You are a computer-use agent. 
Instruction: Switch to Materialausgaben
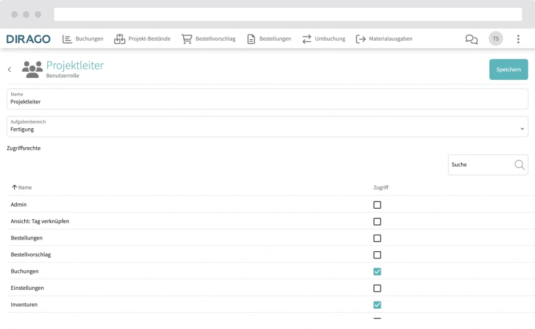tap(384, 39)
